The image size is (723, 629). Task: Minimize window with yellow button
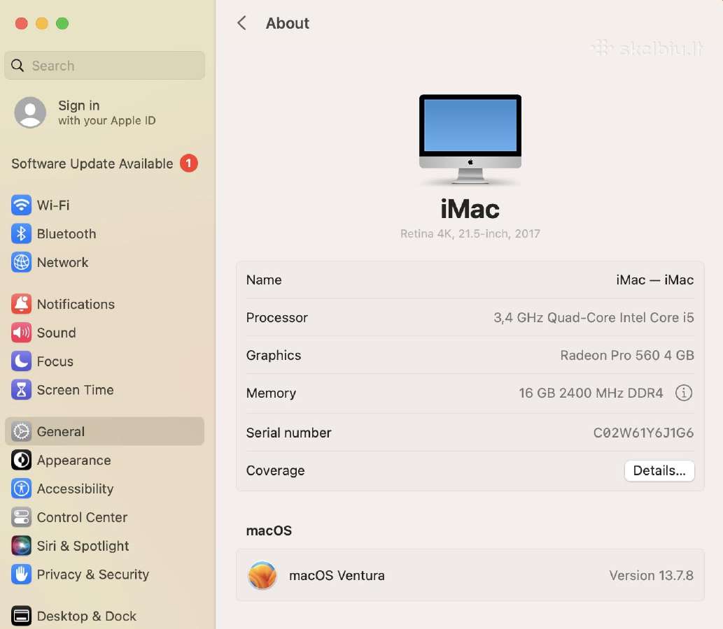point(42,23)
